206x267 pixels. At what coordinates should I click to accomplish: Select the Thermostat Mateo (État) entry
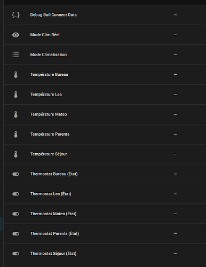pyautogui.click(x=105, y=214)
